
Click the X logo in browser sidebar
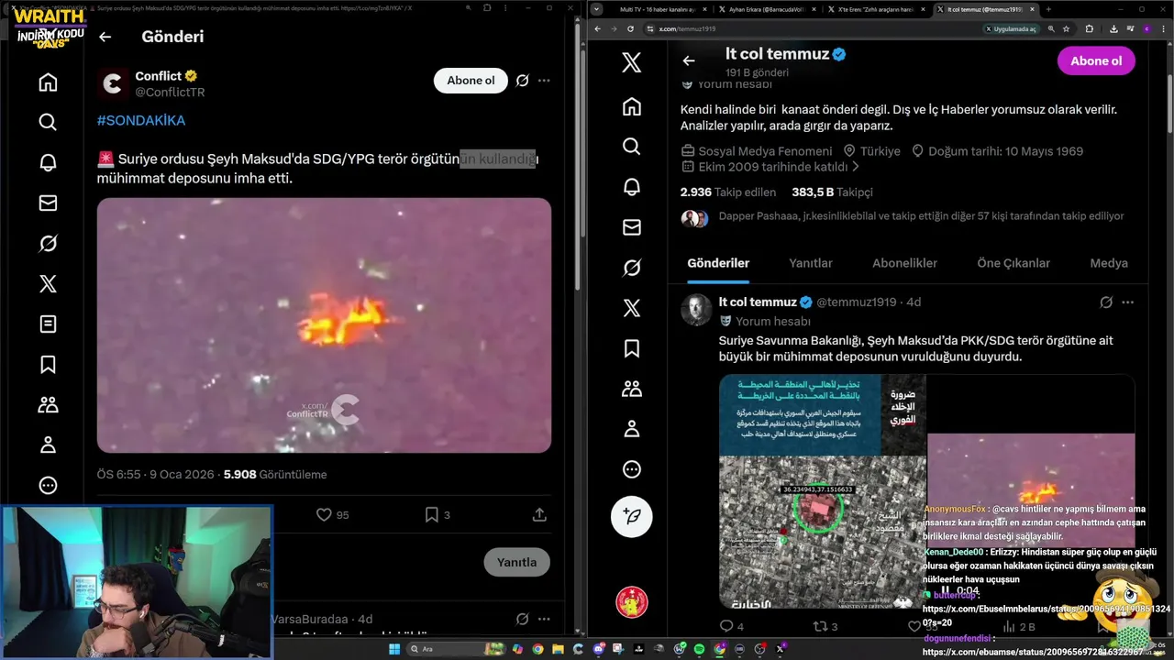631,62
